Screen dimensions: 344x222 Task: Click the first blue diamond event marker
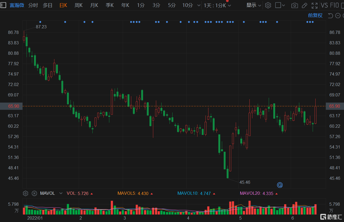[40, 22]
